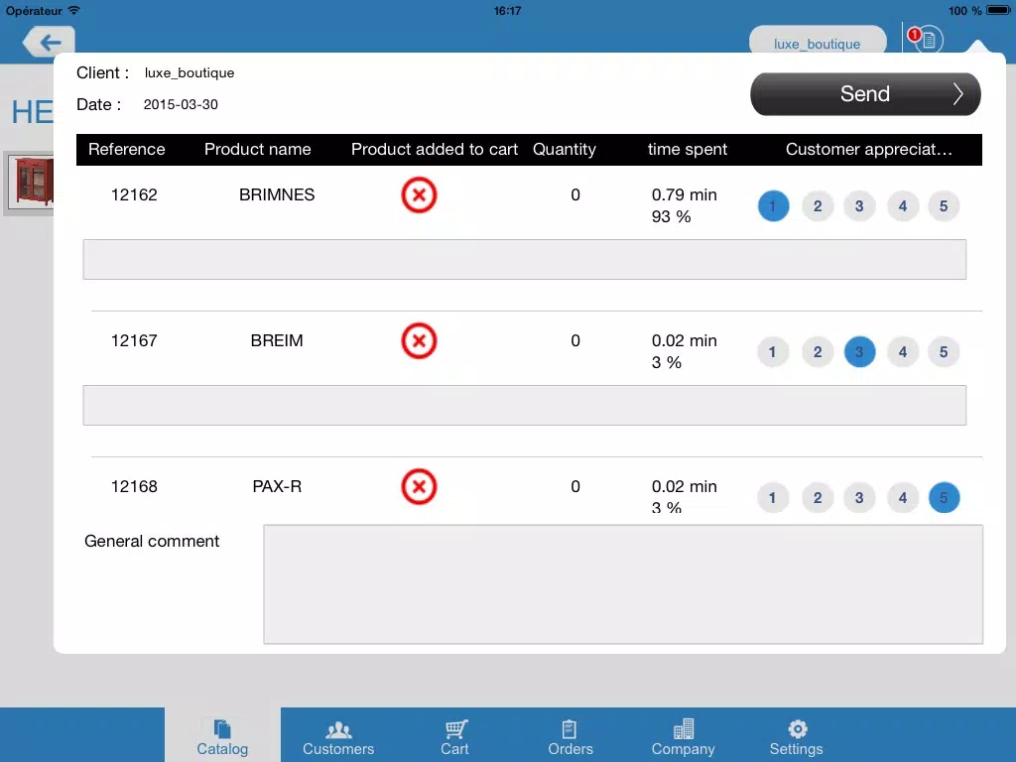
Task: Click the red X for PAX-R row
Action: pyautogui.click(x=419, y=486)
